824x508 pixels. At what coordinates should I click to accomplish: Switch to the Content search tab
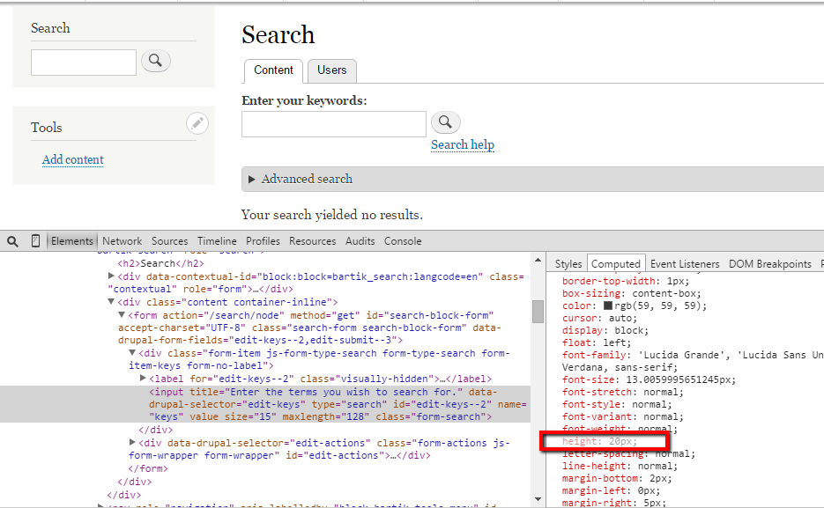[x=273, y=70]
